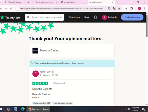
Task: Open the clock showing 5:22 PM
Action: [136, 109]
